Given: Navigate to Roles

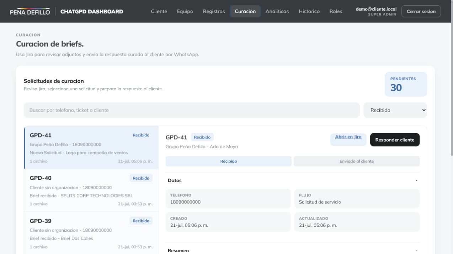Looking at the screenshot, I should point(336,11).
